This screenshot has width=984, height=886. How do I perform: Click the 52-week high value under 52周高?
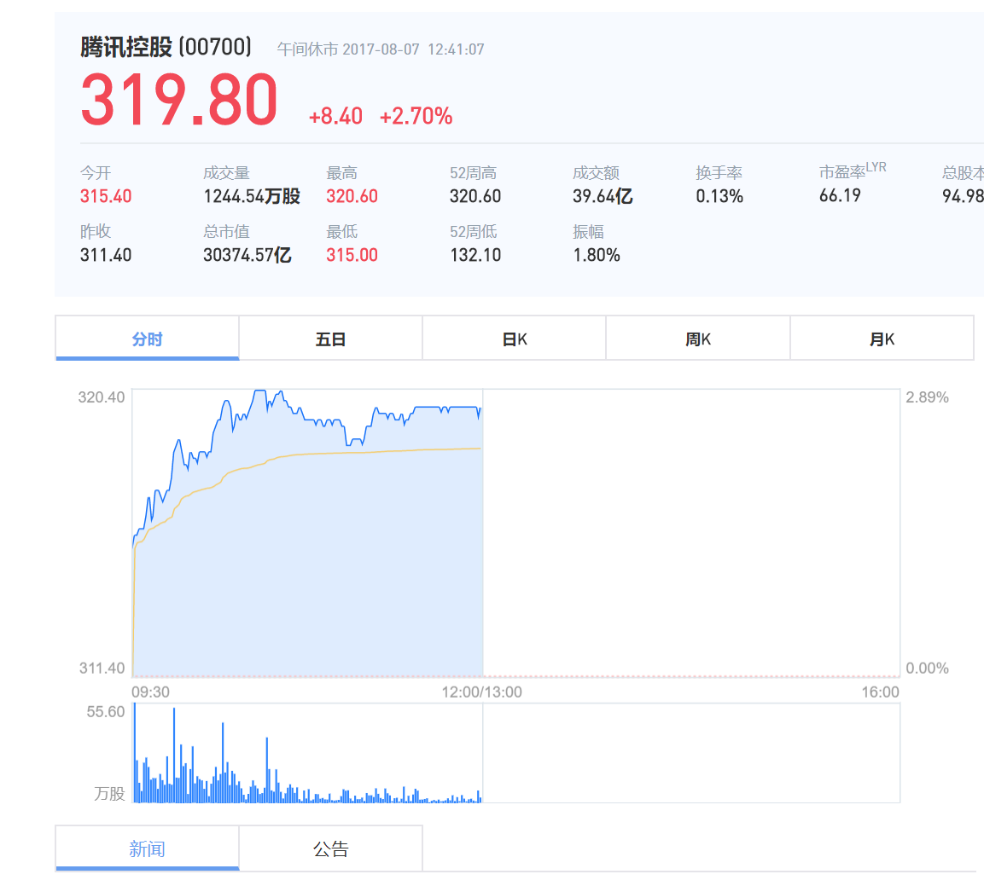coord(475,196)
